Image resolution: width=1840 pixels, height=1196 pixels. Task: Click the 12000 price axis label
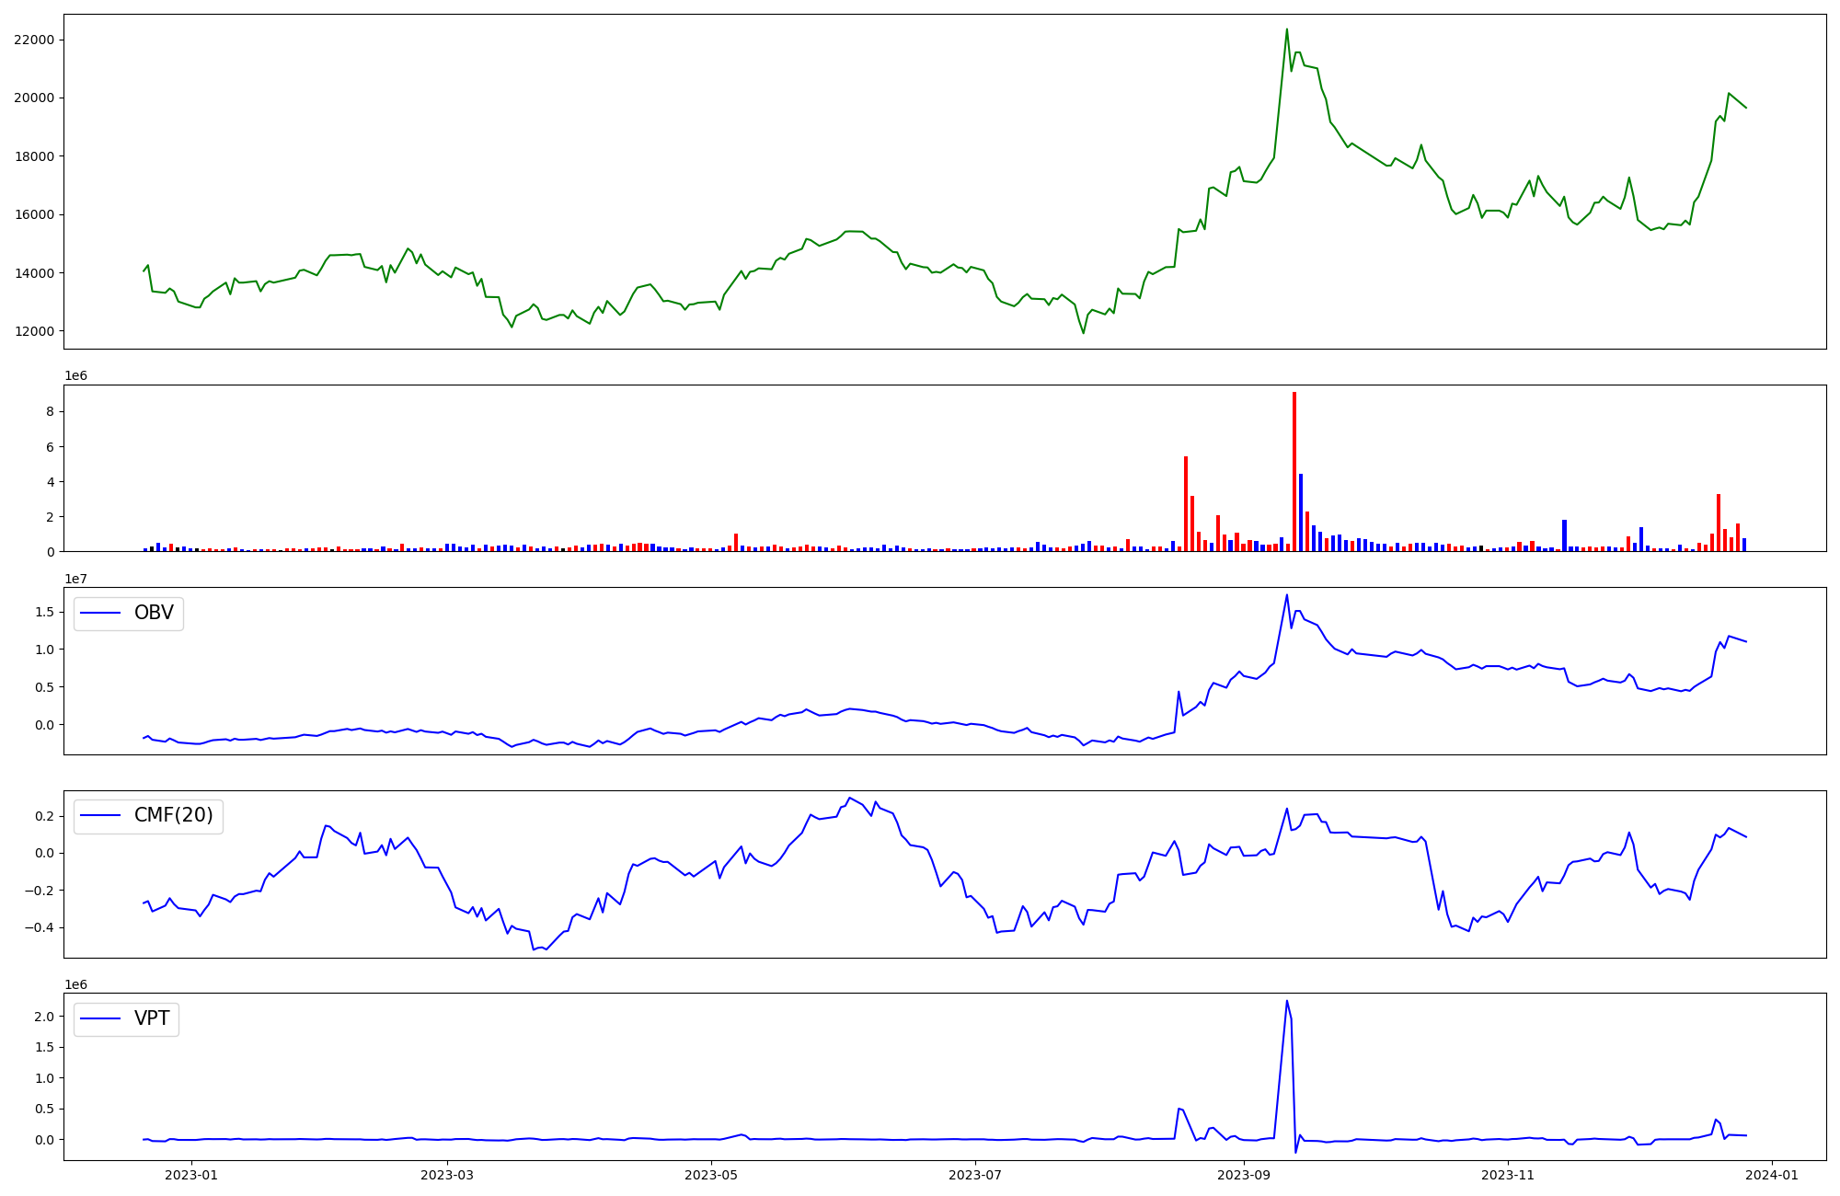[34, 331]
